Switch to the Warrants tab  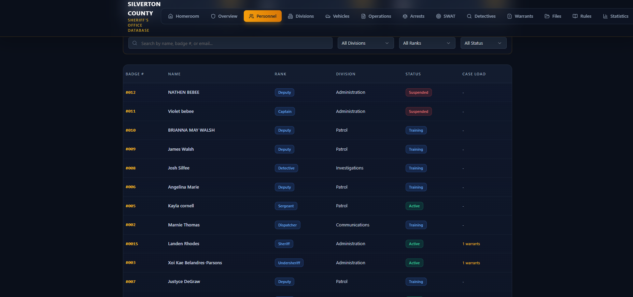(520, 16)
